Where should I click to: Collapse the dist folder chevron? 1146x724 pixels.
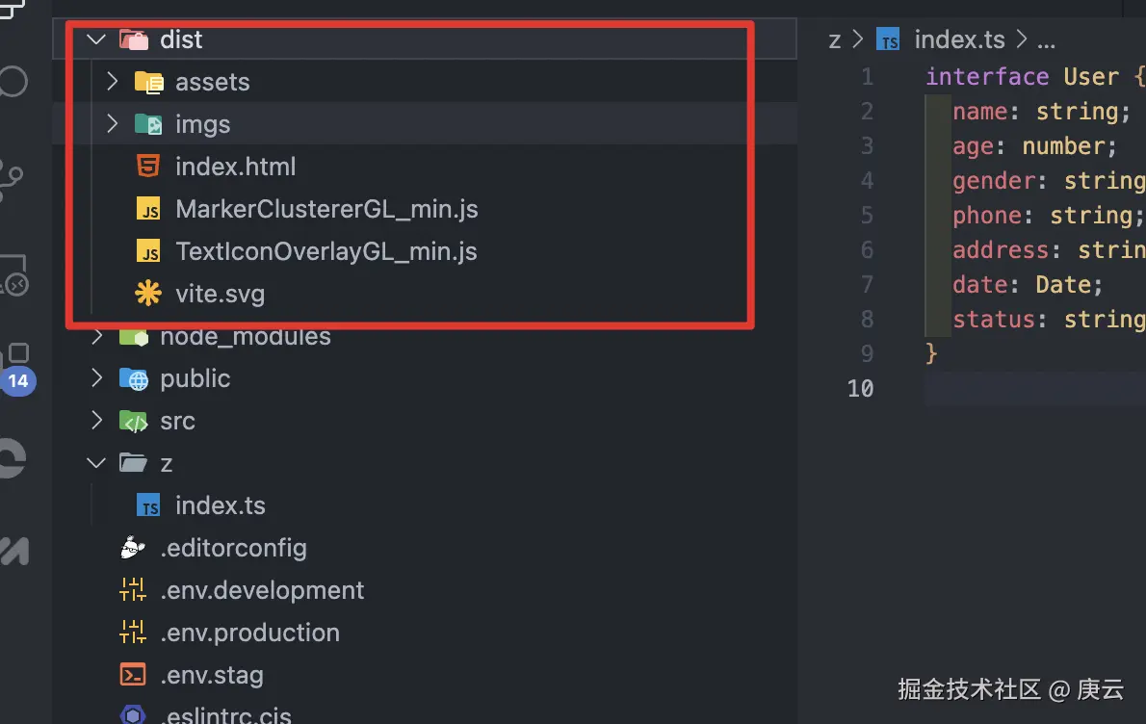(x=96, y=39)
